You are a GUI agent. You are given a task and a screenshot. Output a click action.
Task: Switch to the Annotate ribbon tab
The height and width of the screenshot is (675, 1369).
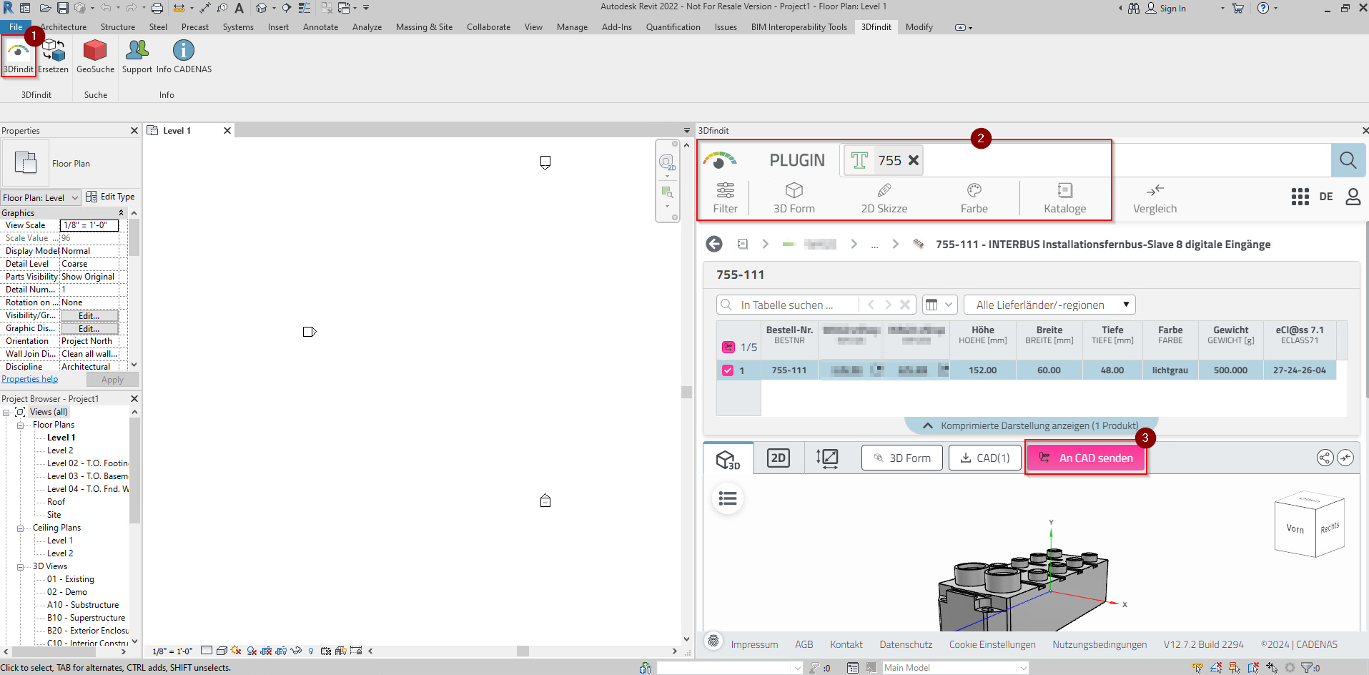tap(320, 27)
